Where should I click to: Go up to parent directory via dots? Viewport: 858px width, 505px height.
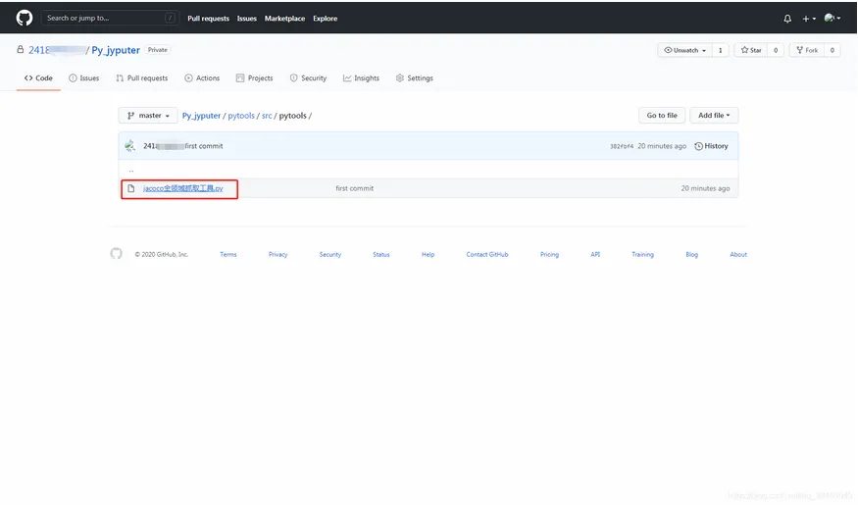[x=130, y=171]
